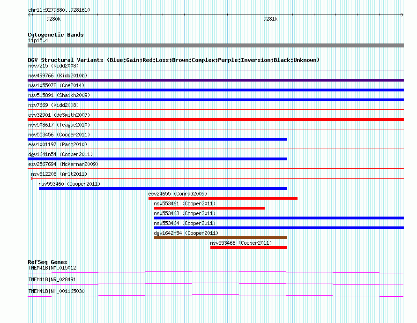This screenshot has width=417, height=323.
Task: Open the DGV Structural Variants track title
Action: [x=174, y=60]
